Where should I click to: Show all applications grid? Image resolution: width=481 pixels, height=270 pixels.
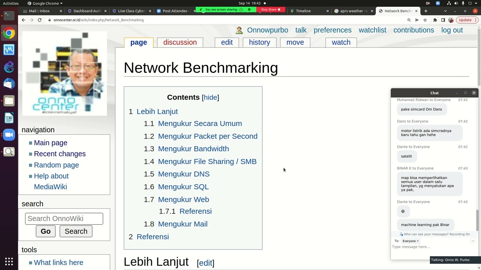click(x=9, y=261)
